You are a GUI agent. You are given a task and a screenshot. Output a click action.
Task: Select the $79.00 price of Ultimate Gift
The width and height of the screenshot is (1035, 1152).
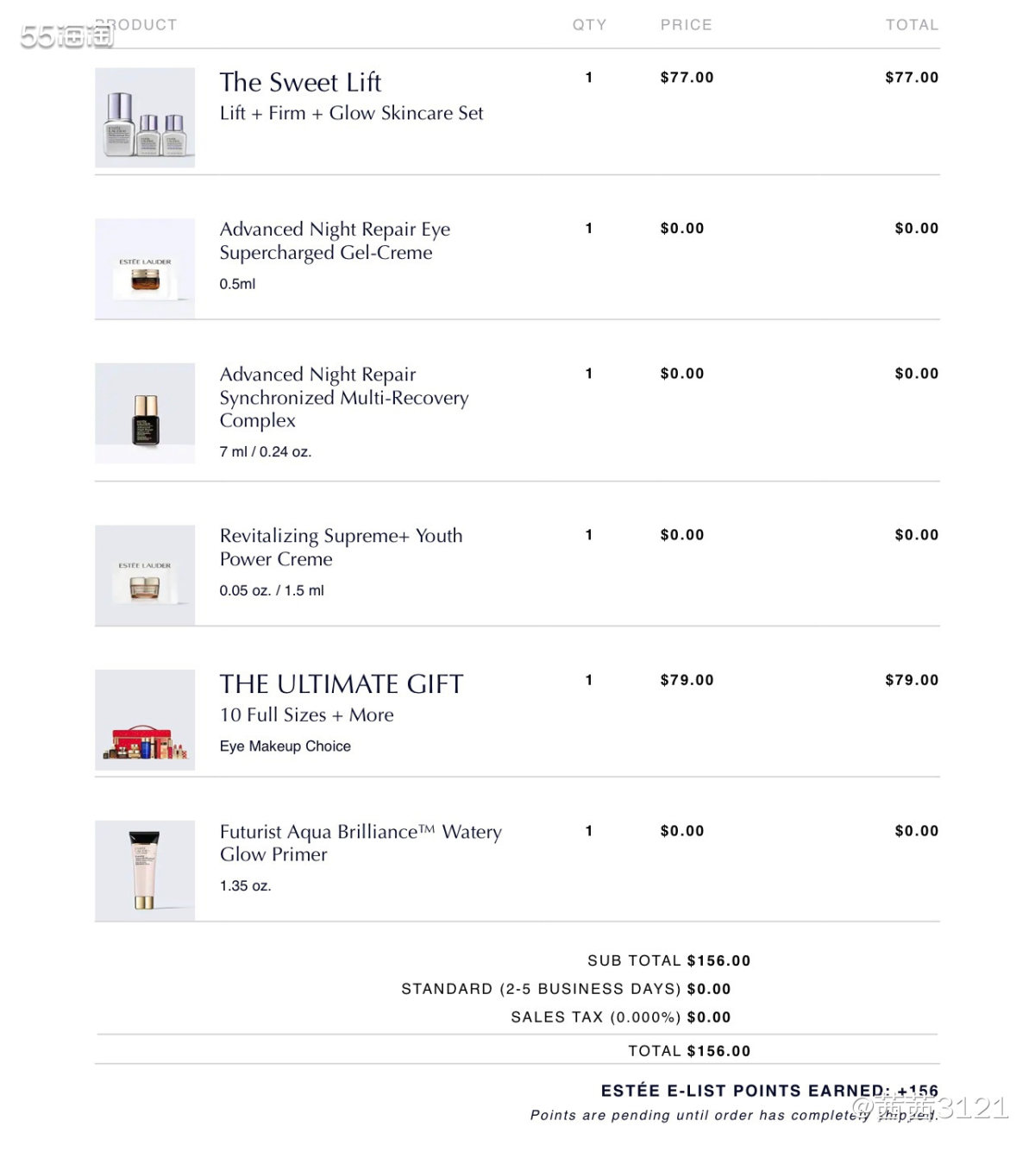coord(687,680)
